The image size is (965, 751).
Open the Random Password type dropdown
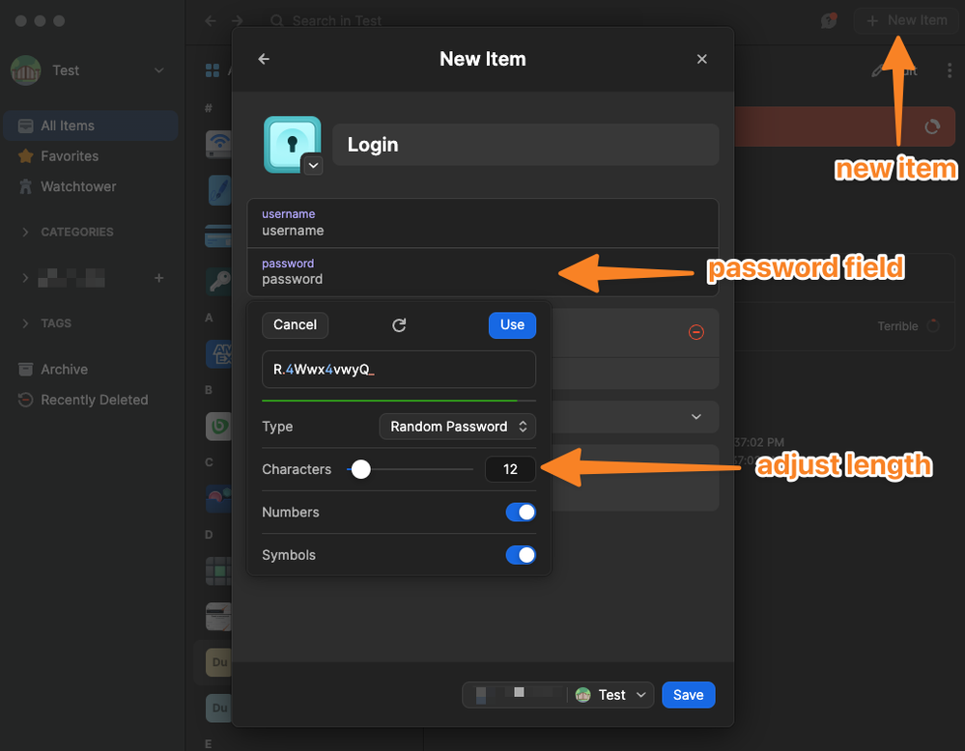[457, 426]
